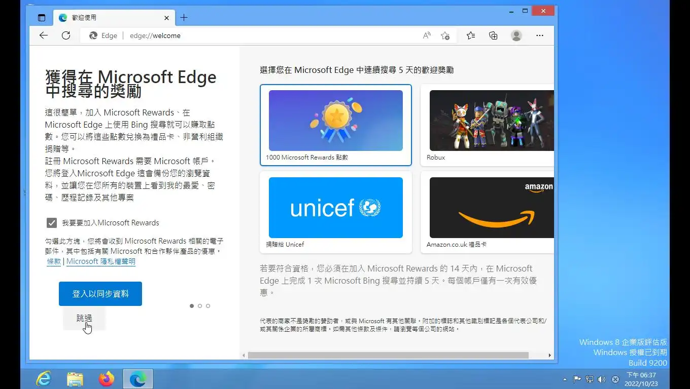This screenshot has width=690, height=389.
Task: Select the third page indicator dot
Action: point(208,306)
